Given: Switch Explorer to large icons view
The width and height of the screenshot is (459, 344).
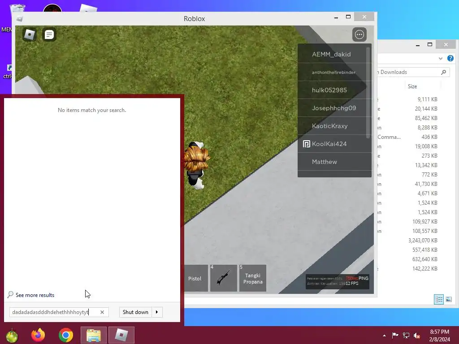Looking at the screenshot, I should (449, 299).
